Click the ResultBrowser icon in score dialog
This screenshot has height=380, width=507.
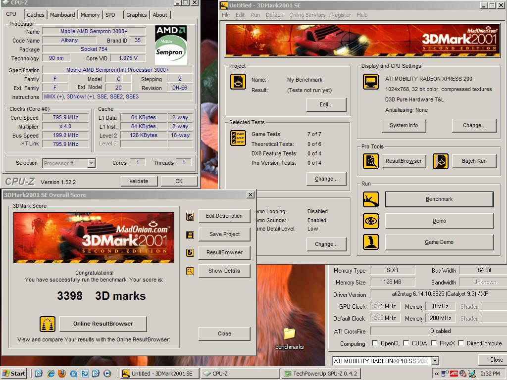tap(190, 253)
